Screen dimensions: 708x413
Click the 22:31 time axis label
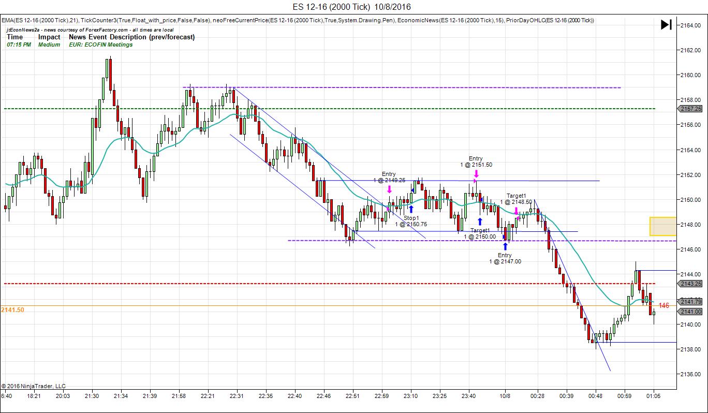(x=237, y=396)
